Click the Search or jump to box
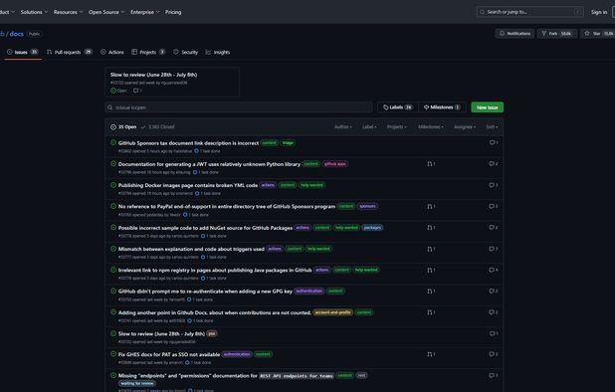The width and height of the screenshot is (615, 392). [529, 12]
